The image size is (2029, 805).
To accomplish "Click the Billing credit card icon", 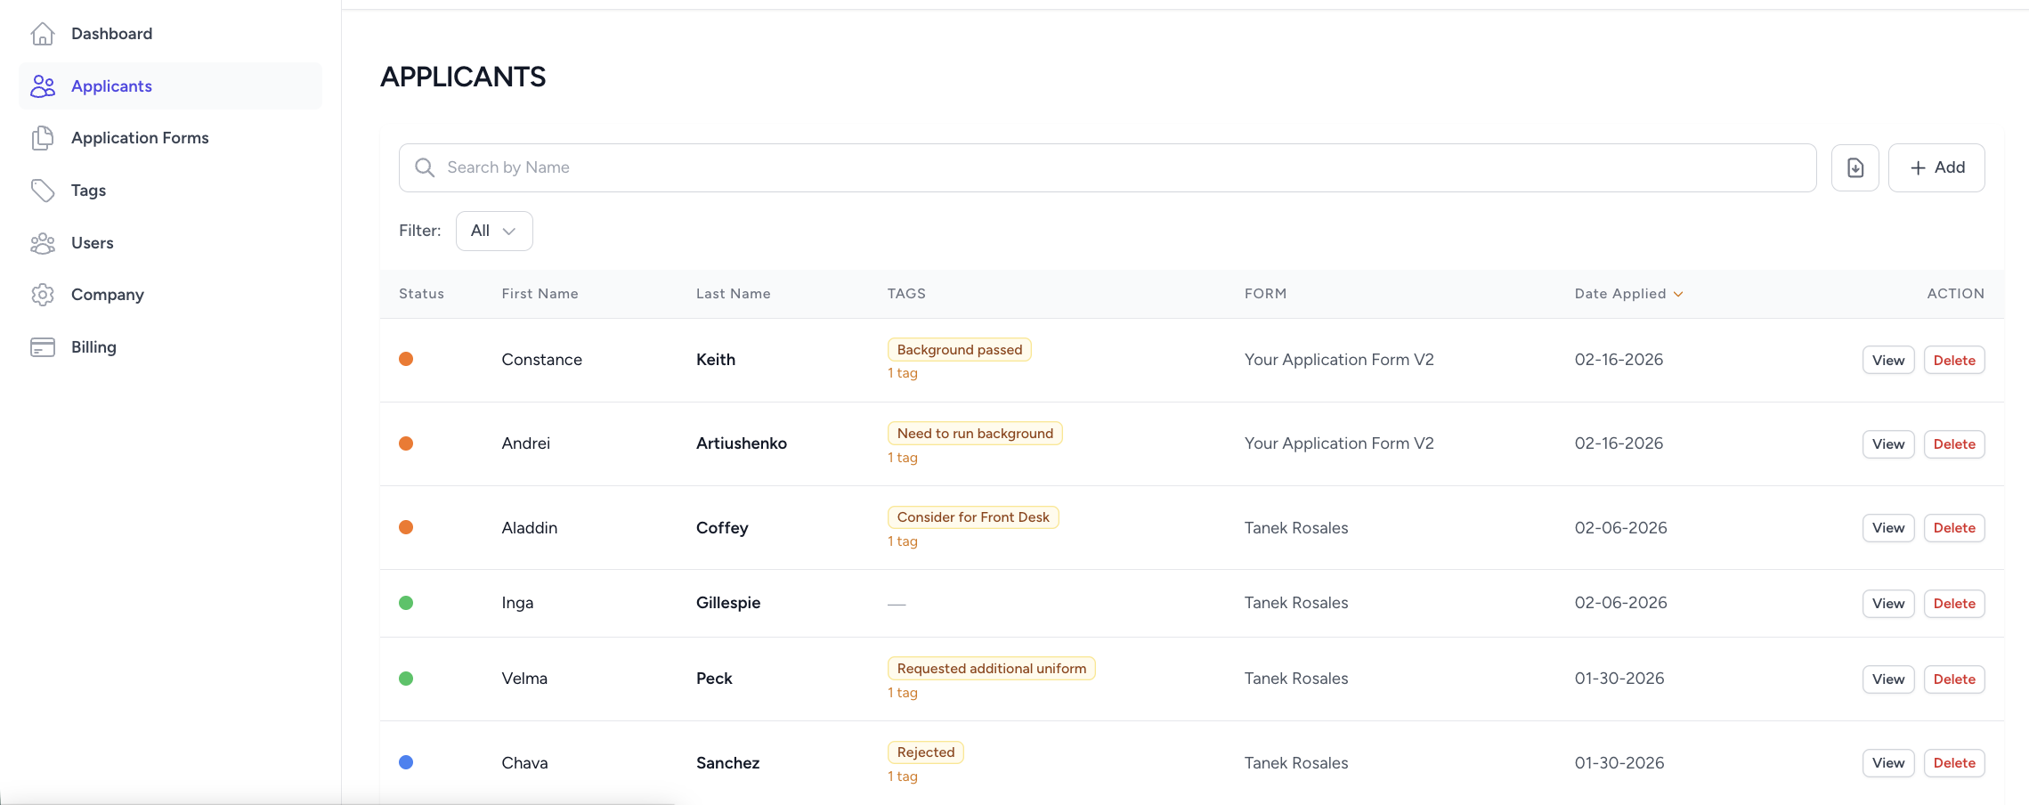I will click(43, 347).
